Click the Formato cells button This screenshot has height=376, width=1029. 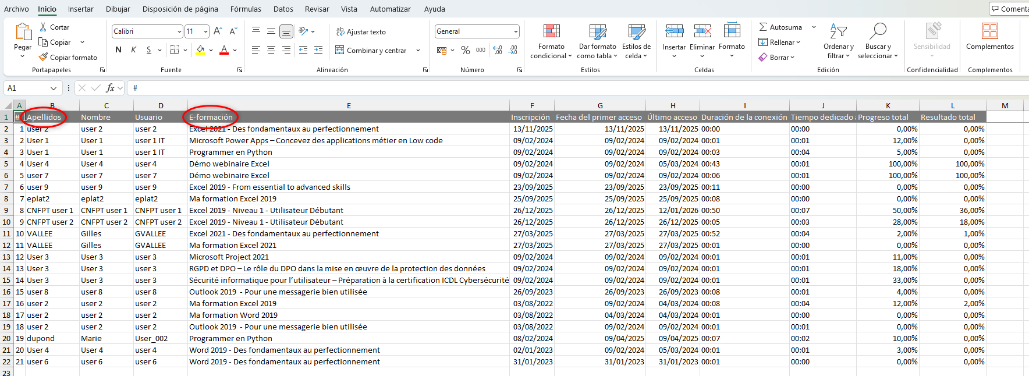[732, 41]
